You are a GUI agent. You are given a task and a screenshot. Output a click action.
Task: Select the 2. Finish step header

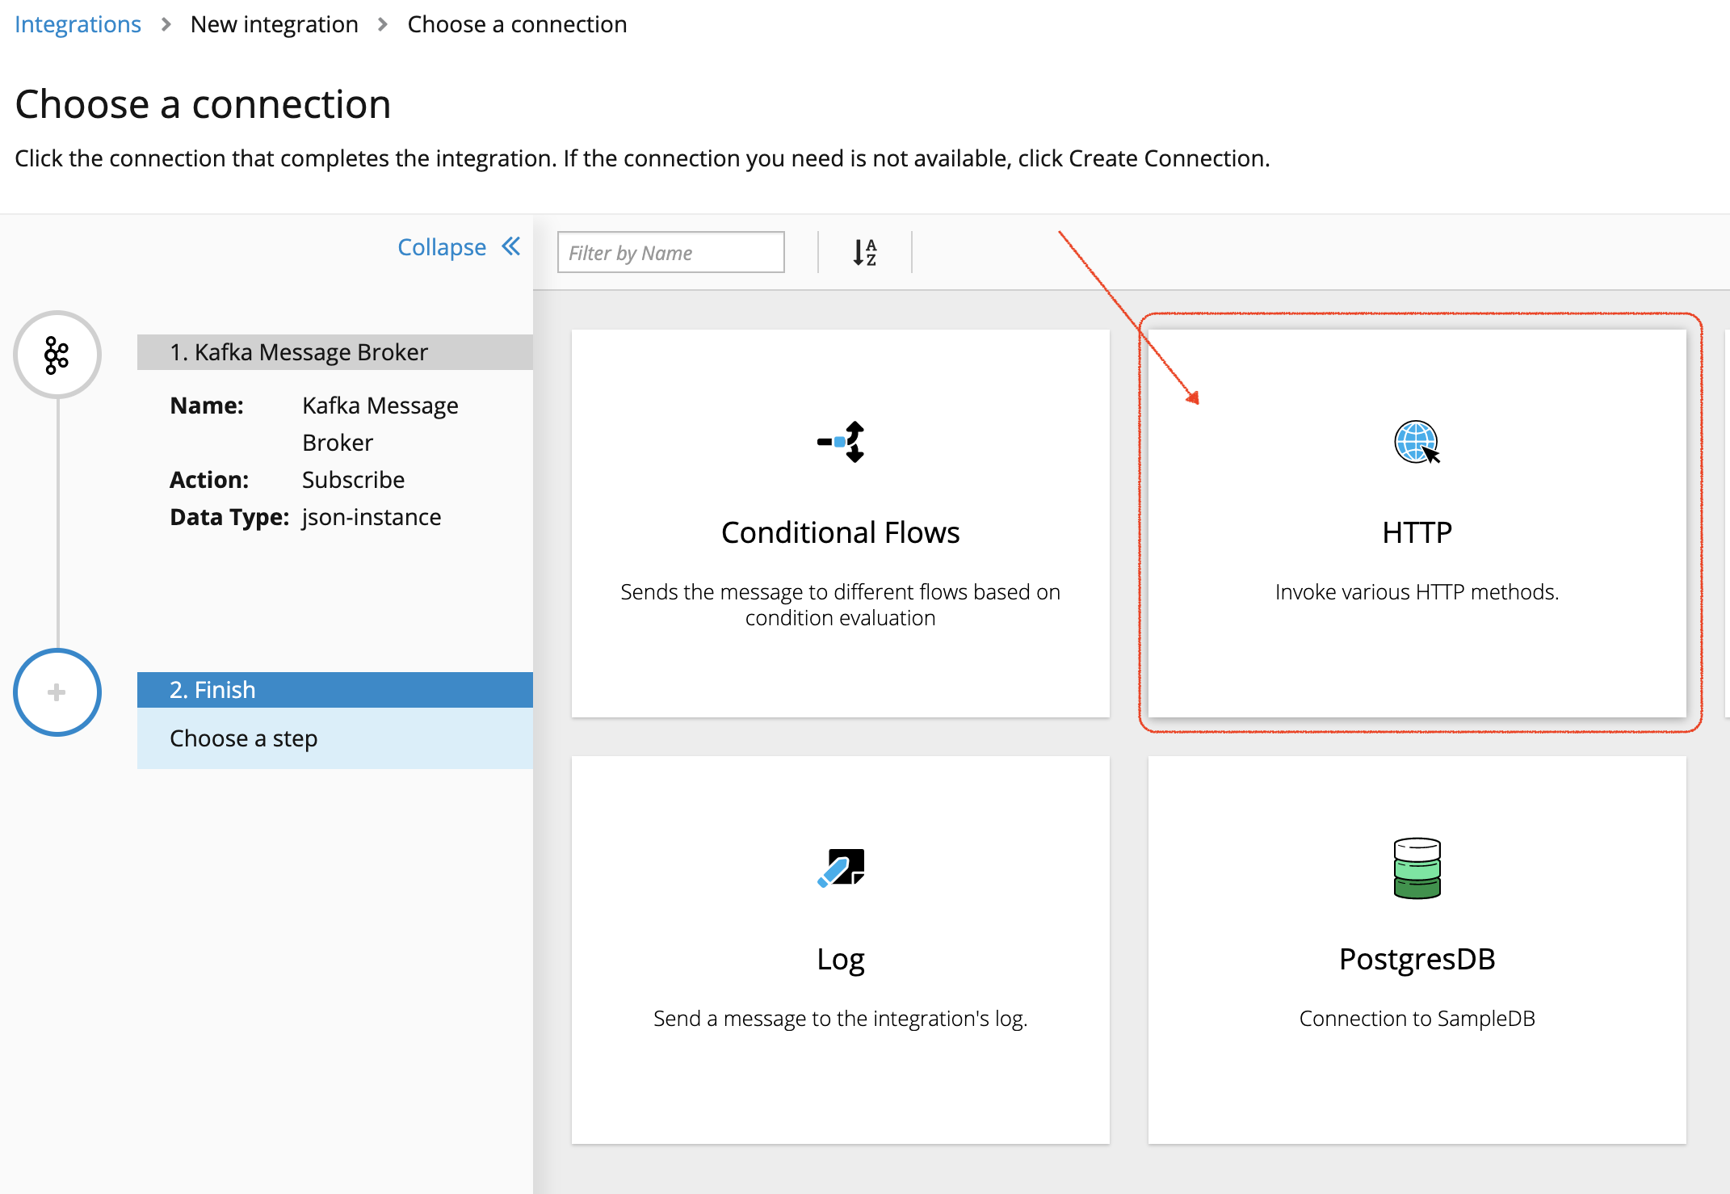coord(334,690)
